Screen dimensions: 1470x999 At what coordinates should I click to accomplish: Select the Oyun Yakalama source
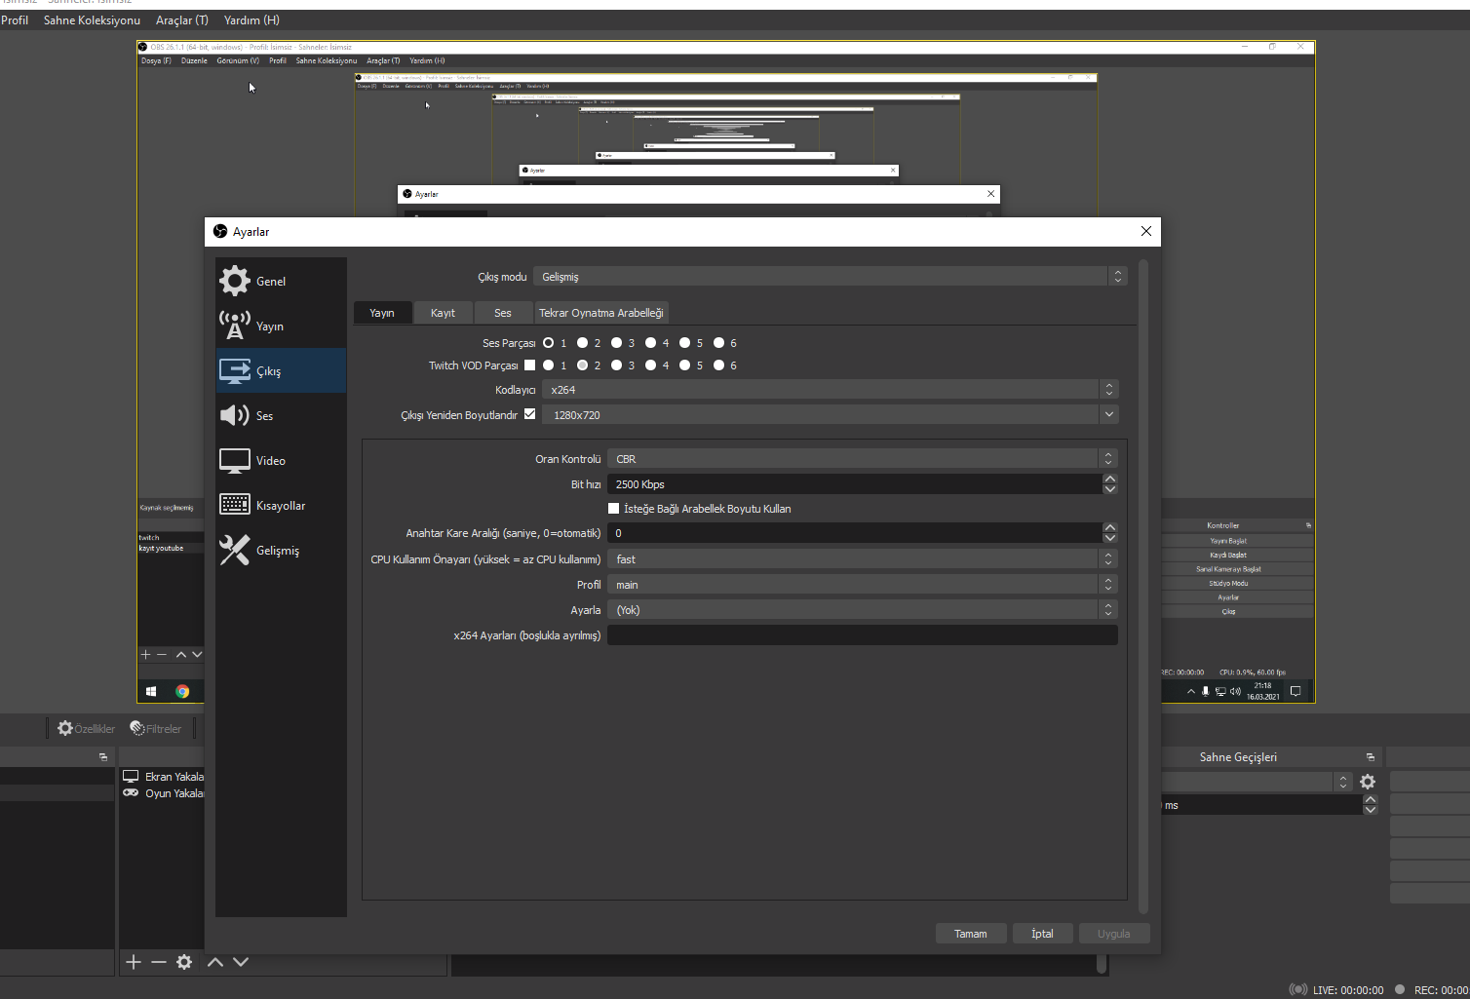tap(162, 793)
